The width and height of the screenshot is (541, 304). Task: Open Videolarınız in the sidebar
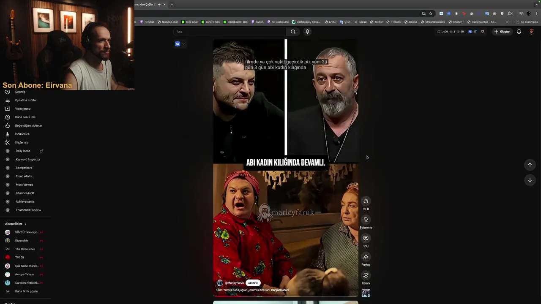coord(23,109)
